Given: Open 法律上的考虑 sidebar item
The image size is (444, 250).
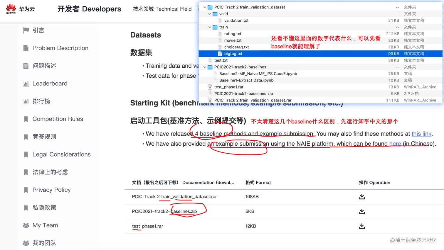Looking at the screenshot, I should [50, 172].
